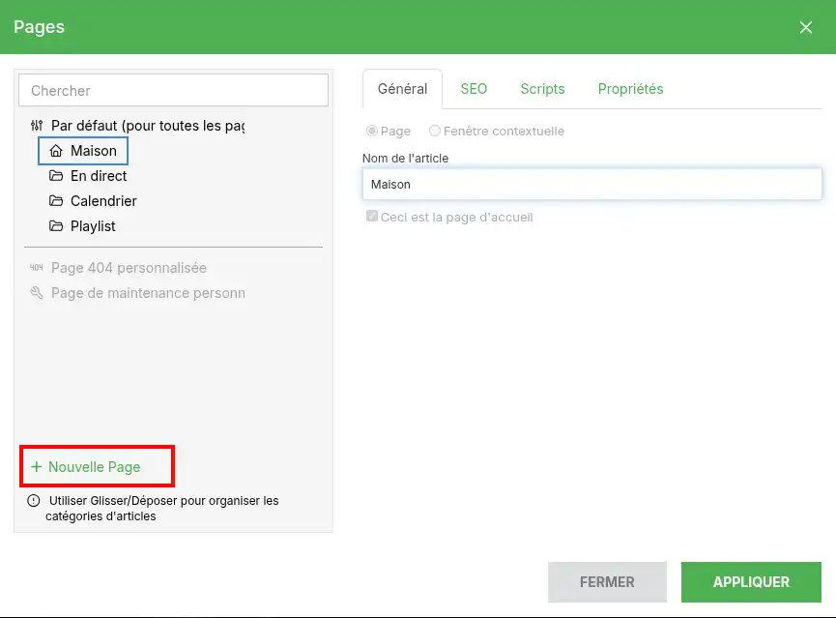Click the 404 icon beside Page 404 personnalisée

click(37, 267)
